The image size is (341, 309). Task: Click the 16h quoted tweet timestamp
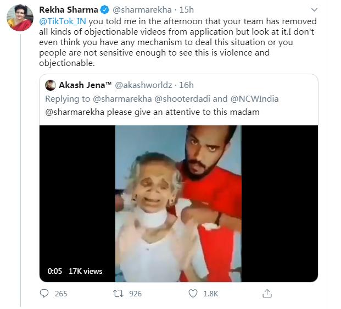pos(187,85)
